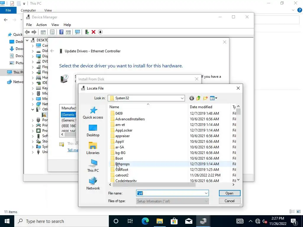Expand the IDE controllers node
This screenshot has height=227, width=303.
[33, 83]
